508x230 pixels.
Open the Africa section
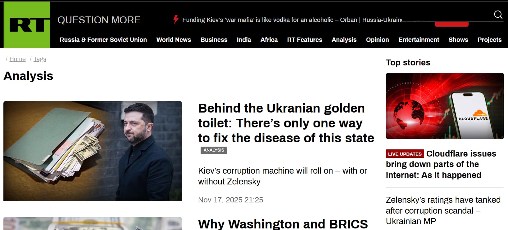(269, 40)
